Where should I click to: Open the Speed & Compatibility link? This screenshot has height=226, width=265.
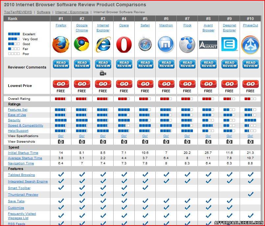(26, 125)
